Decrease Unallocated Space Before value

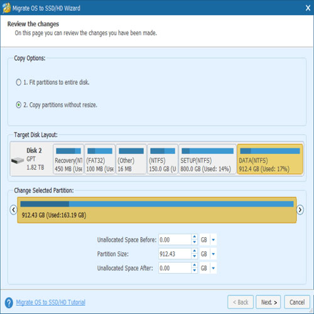[195, 242]
